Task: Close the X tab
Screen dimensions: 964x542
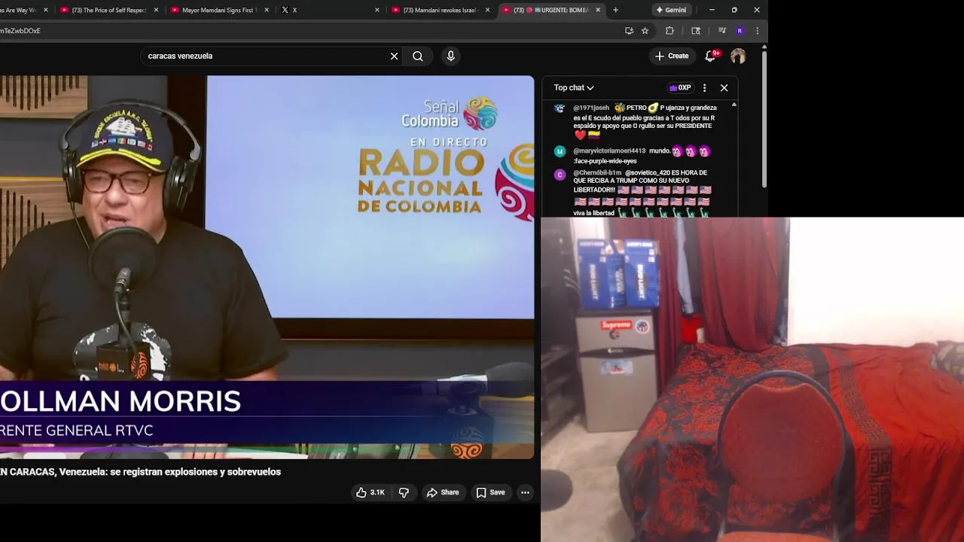Action: pyautogui.click(x=377, y=10)
